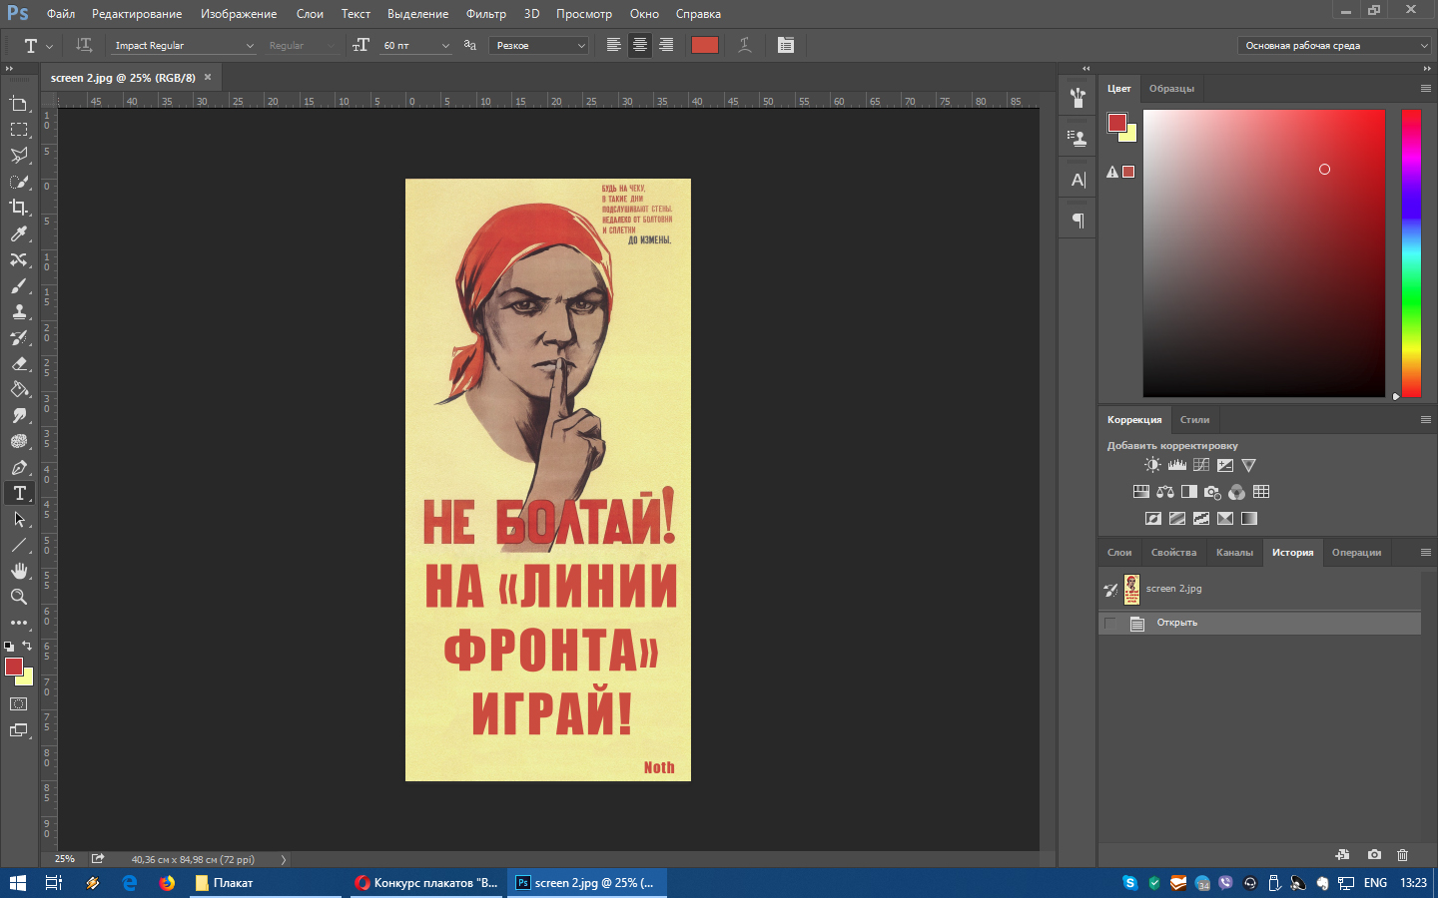Click the Create warped text icon
The width and height of the screenshot is (1438, 898).
tap(744, 45)
